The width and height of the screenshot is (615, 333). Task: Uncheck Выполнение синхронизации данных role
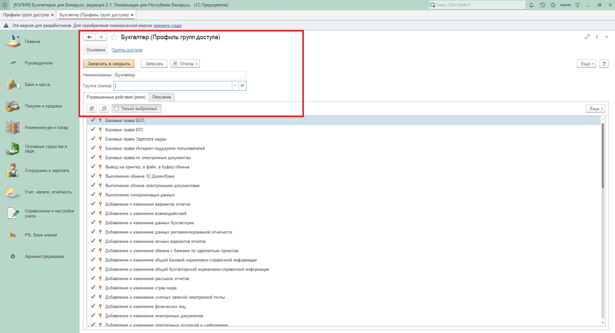93,195
